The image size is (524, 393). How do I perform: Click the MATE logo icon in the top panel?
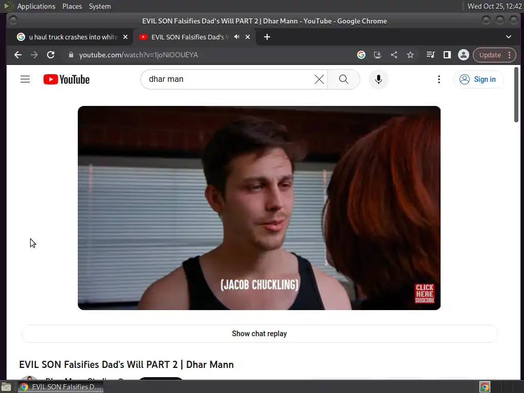click(8, 6)
